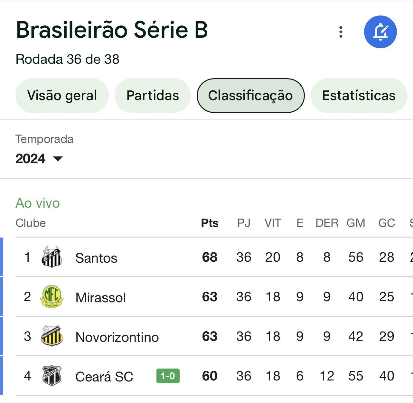Open the Novorizontino team name link

[x=117, y=337]
